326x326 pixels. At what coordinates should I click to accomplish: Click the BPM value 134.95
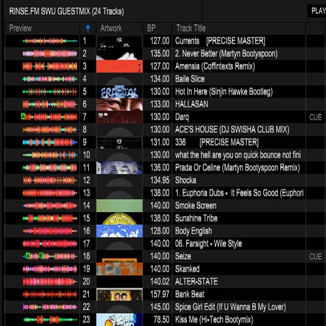pyautogui.click(x=159, y=181)
